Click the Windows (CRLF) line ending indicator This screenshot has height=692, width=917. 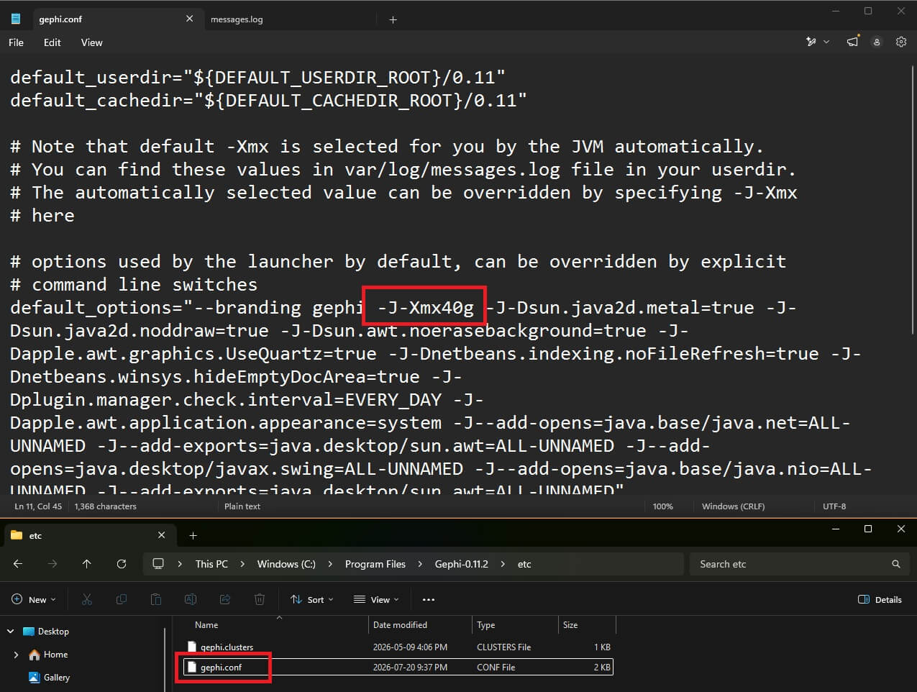click(x=733, y=506)
